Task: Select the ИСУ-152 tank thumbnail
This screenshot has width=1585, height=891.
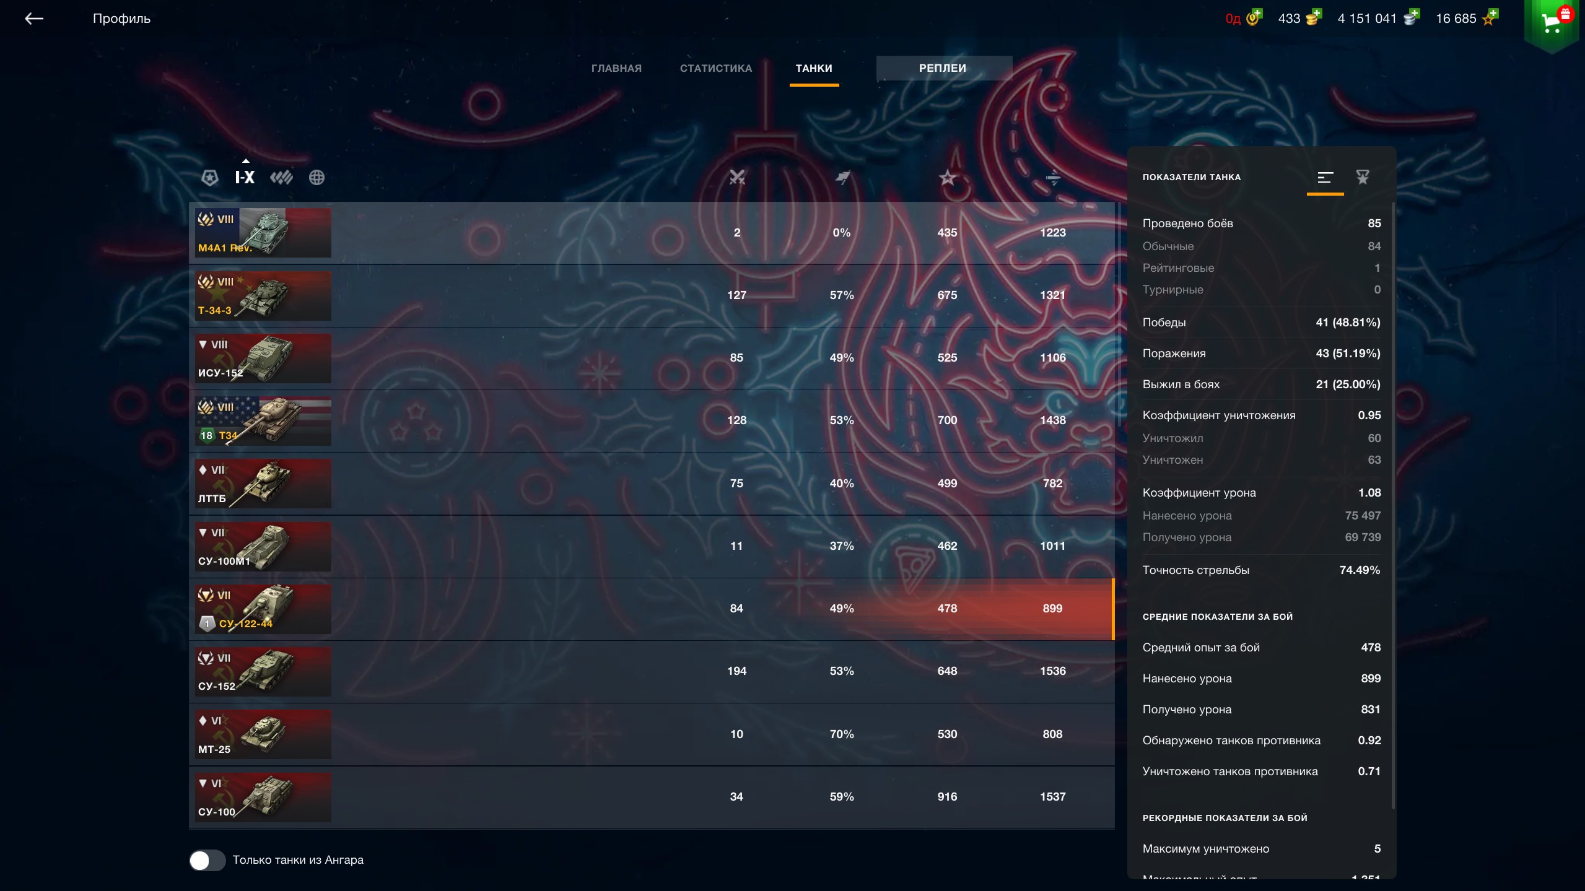Action: 263,359
